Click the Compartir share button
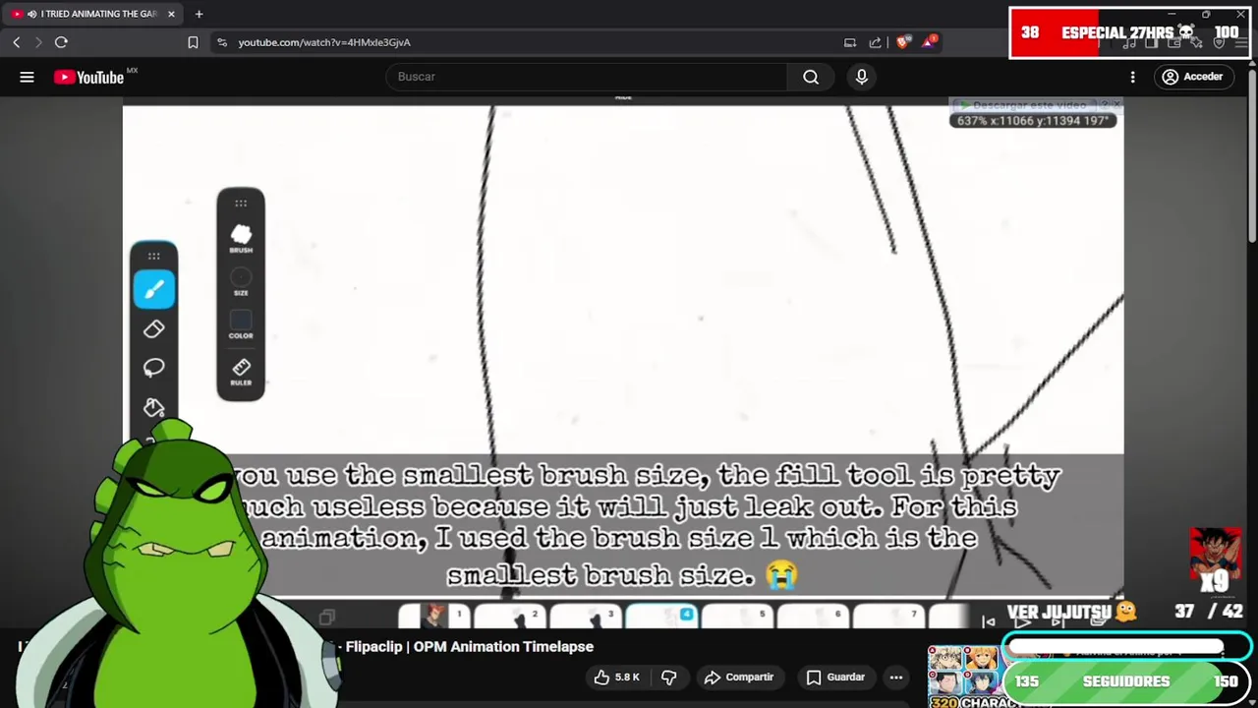The width and height of the screenshot is (1258, 708). pos(739,677)
